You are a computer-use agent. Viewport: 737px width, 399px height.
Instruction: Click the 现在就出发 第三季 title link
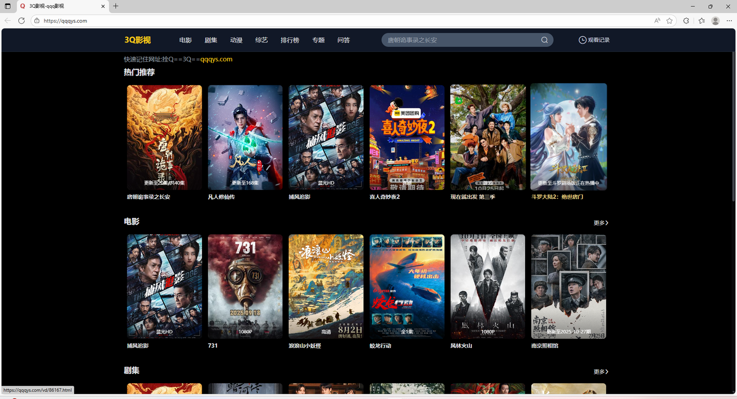pyautogui.click(x=473, y=197)
